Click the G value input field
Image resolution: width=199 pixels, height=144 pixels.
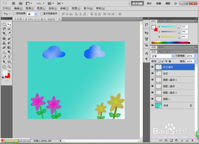click(185, 31)
